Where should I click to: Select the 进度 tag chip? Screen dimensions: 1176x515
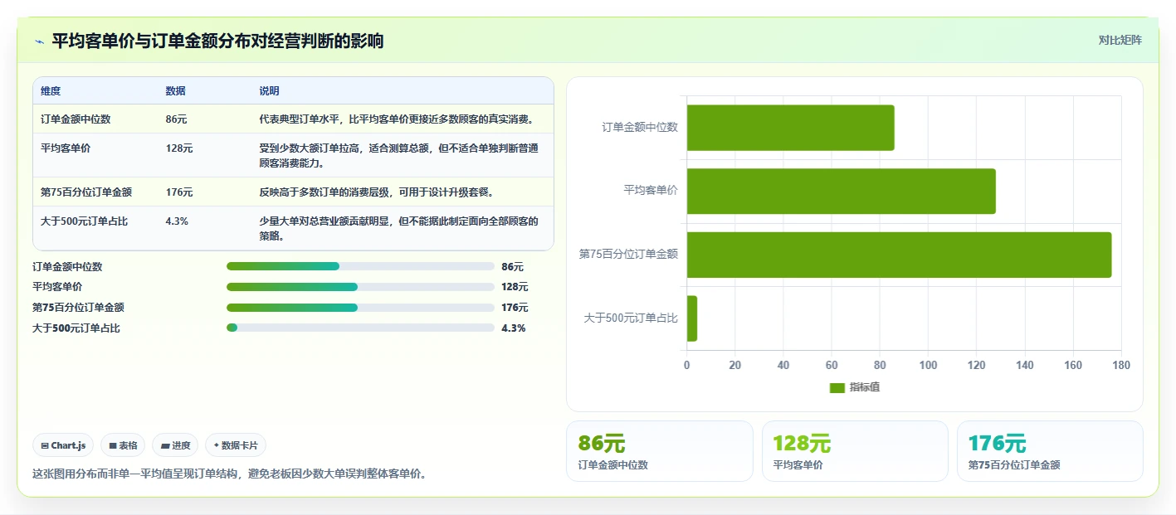(x=175, y=445)
